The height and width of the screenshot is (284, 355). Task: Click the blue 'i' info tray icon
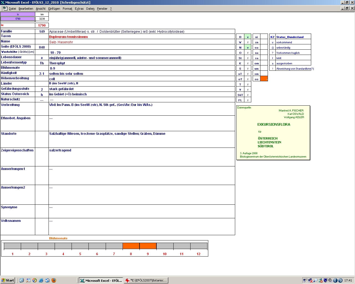[x=335, y=280]
